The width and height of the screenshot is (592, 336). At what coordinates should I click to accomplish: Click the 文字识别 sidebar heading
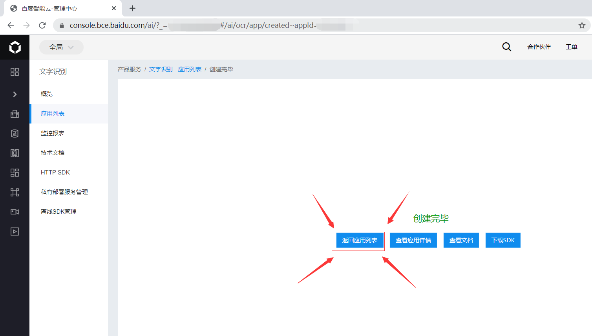click(53, 72)
